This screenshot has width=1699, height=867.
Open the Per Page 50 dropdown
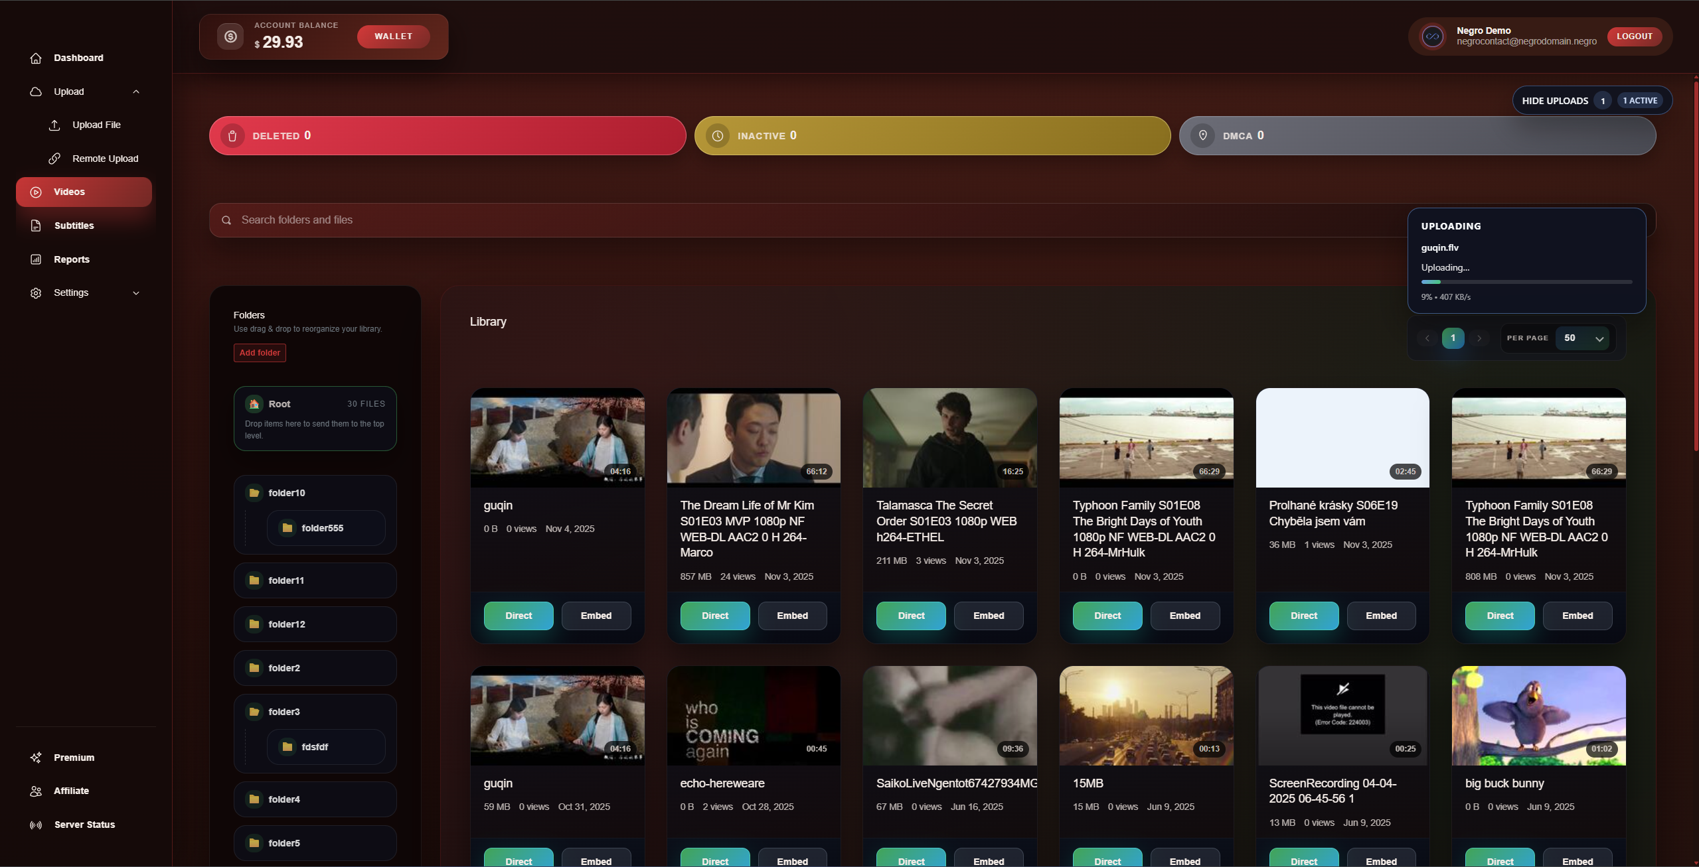coord(1583,338)
